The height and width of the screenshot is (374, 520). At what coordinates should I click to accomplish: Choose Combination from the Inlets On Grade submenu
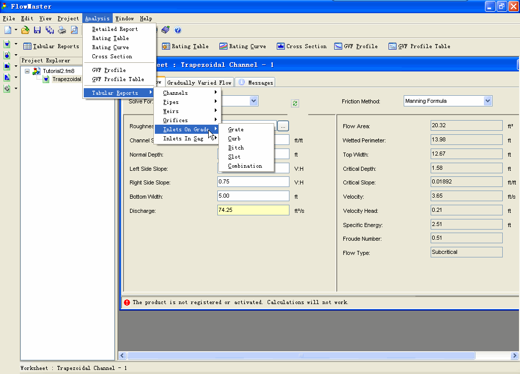point(246,166)
